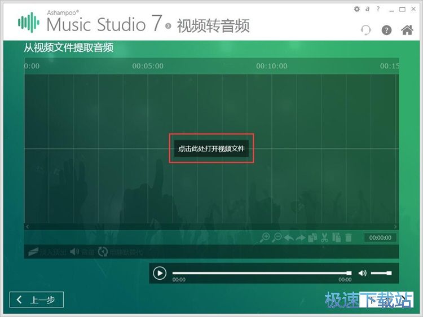Click the zoom out magnifier icon
The height and width of the screenshot is (317, 423).
[x=277, y=237]
